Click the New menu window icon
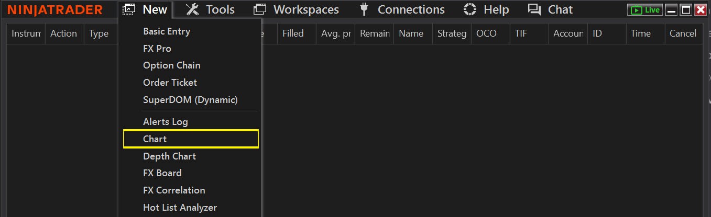711x217 pixels. click(x=128, y=9)
